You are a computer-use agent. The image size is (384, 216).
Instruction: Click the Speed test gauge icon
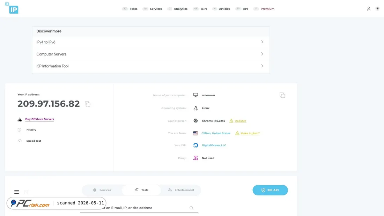tap(20, 141)
